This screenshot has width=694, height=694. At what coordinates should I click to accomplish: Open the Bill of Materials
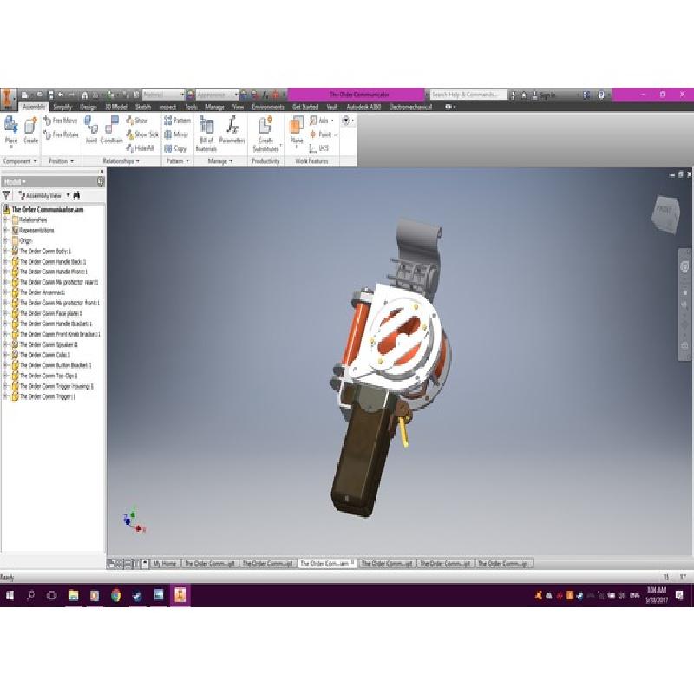(x=206, y=134)
